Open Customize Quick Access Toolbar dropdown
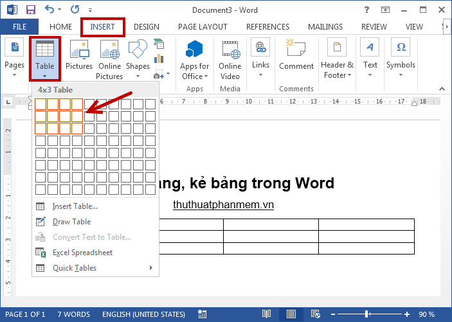Screen dimensions: 452x322 point(90,10)
